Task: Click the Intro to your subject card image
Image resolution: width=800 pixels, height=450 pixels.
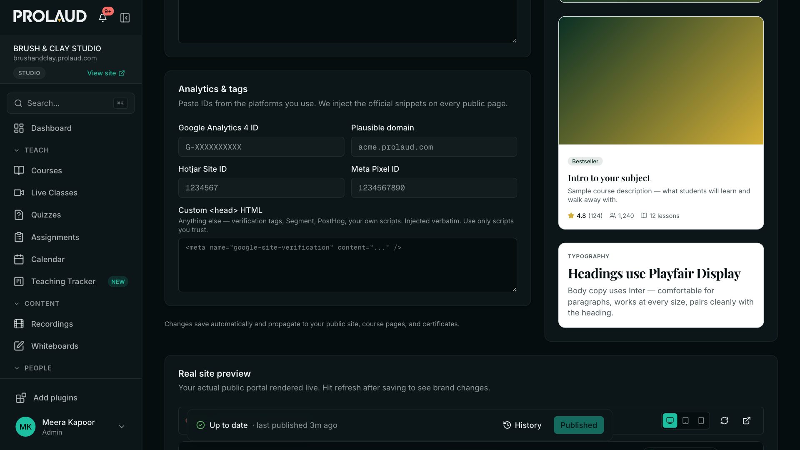Action: click(x=661, y=80)
